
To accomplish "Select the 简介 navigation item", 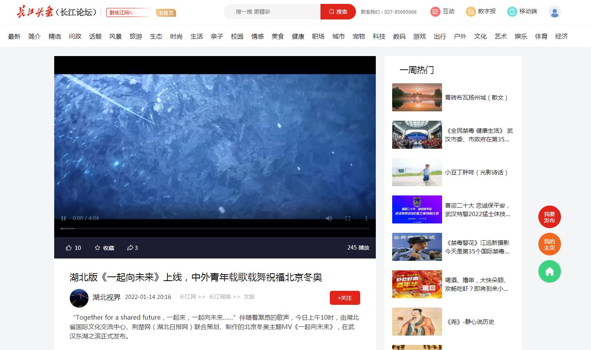I will tap(34, 36).
